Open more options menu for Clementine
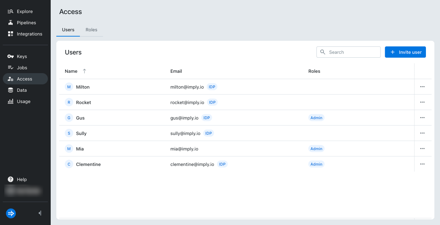Image resolution: width=440 pixels, height=225 pixels. (422, 164)
